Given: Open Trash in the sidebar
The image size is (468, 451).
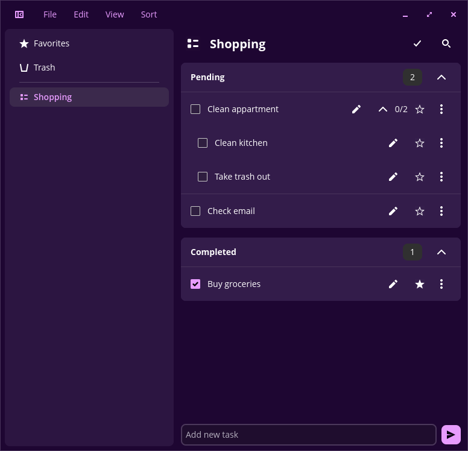Looking at the screenshot, I should pyautogui.click(x=89, y=68).
